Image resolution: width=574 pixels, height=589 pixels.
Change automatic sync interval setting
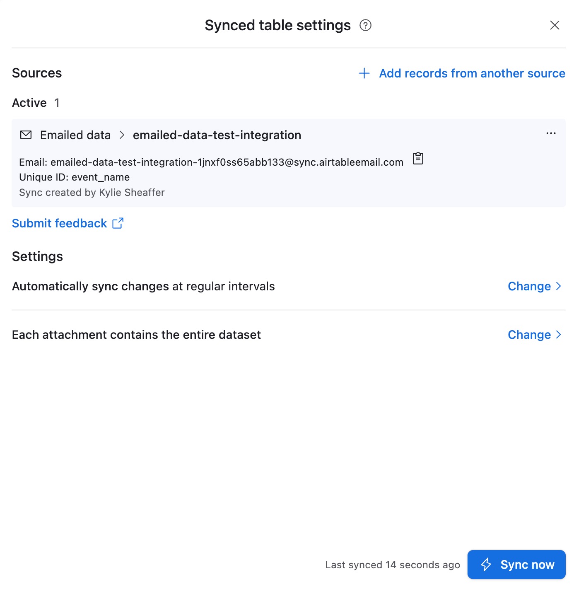(x=529, y=286)
